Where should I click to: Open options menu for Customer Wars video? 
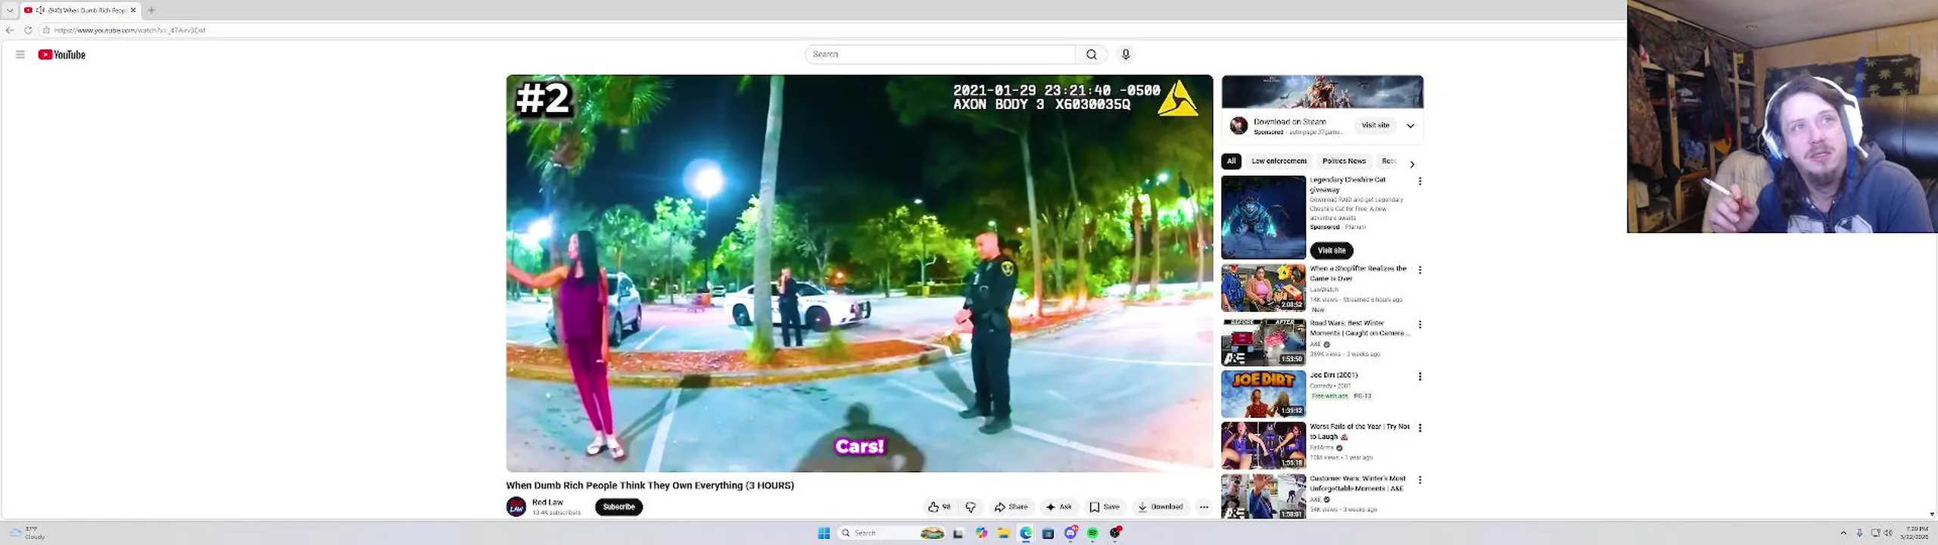tap(1420, 481)
